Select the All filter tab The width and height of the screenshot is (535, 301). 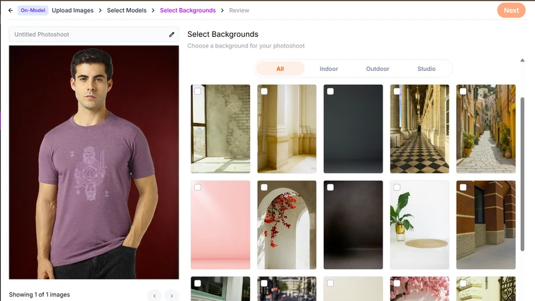point(280,69)
